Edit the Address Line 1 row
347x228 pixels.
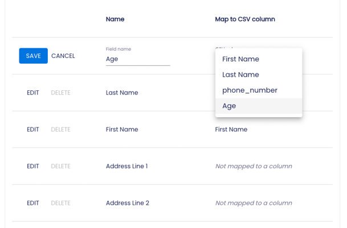coord(33,167)
